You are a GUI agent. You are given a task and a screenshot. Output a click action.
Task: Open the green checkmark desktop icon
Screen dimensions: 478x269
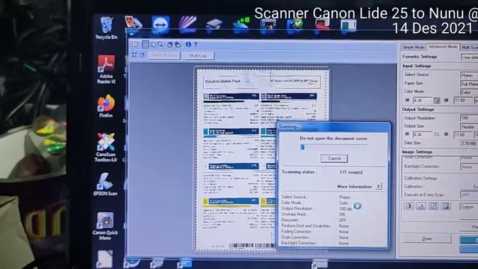coord(295,24)
